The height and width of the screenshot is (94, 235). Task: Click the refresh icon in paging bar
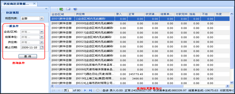[x=98, y=90]
